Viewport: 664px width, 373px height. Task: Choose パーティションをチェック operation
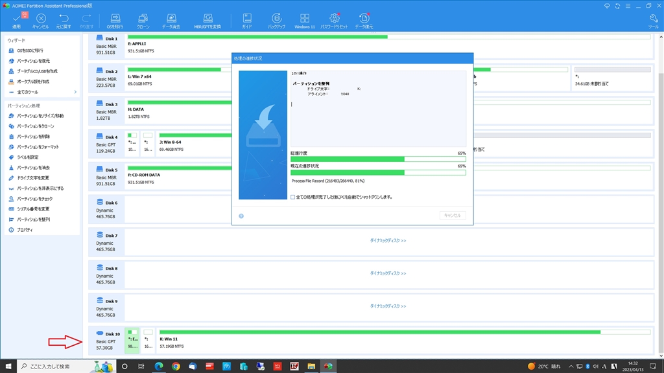(35, 199)
